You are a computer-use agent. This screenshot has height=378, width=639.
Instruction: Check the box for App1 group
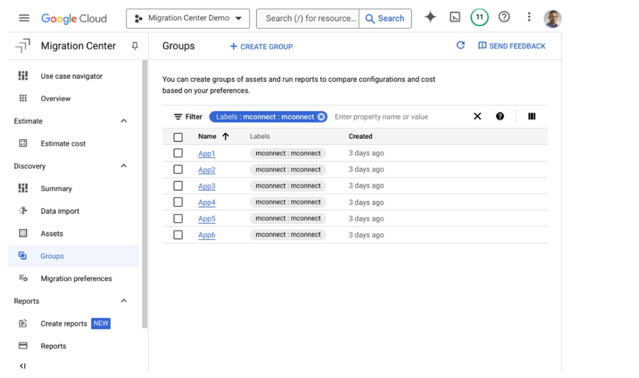(178, 153)
